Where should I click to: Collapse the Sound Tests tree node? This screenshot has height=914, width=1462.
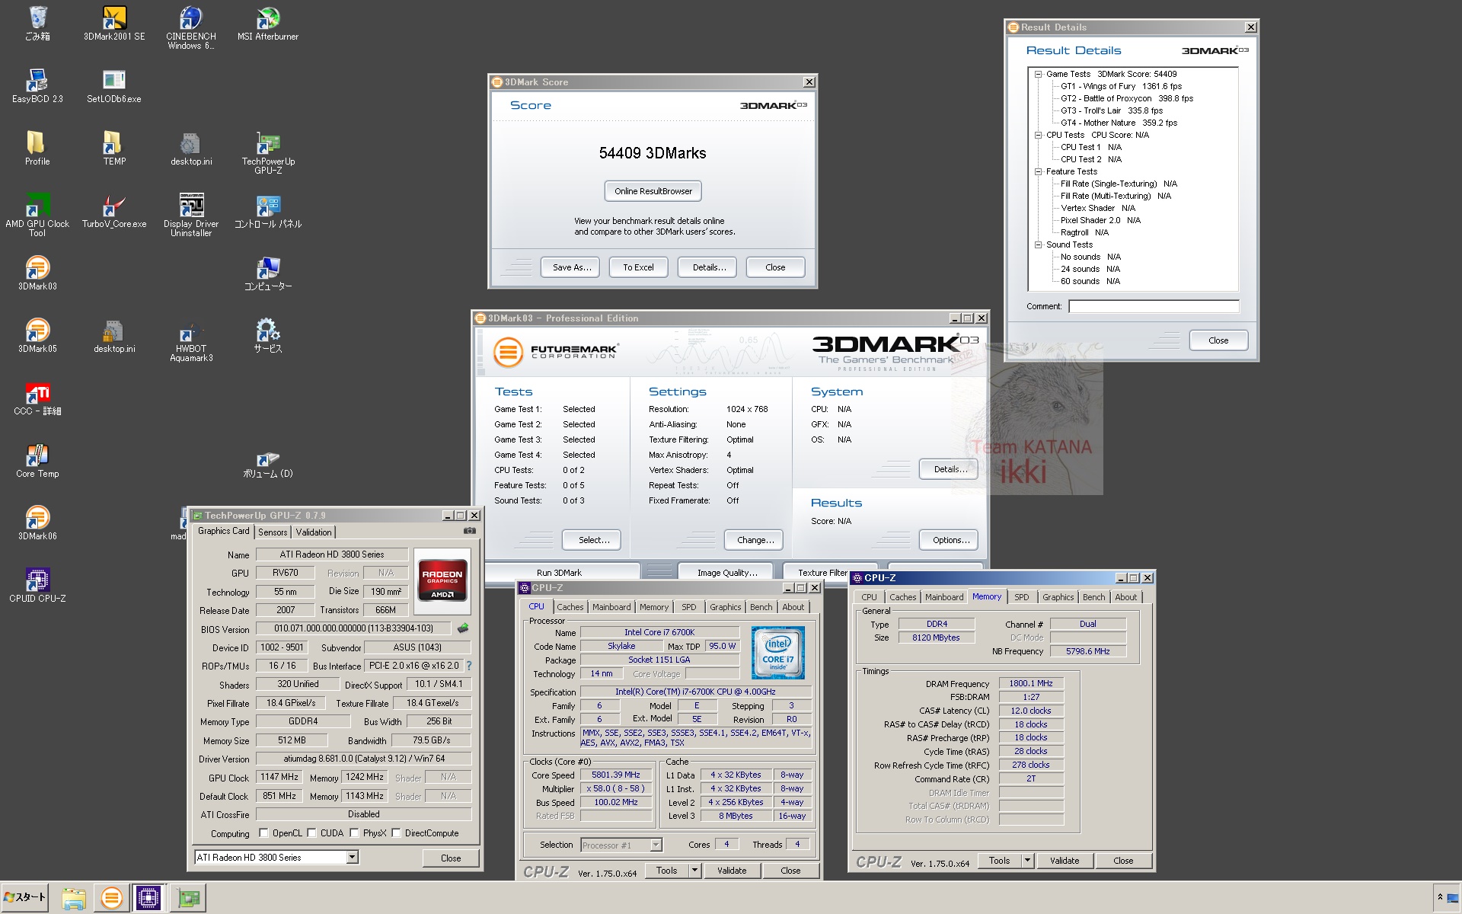pos(1038,244)
